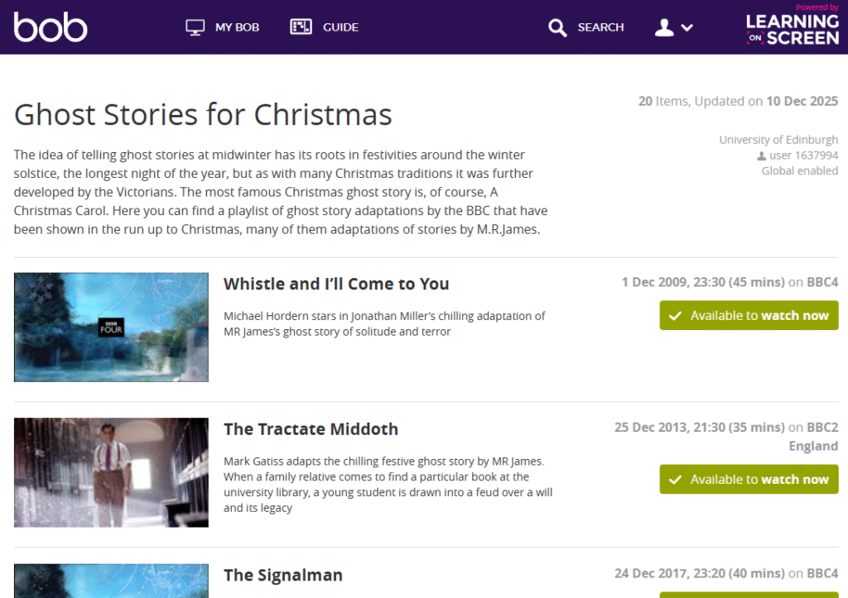Click The Signalman thumbnail

(x=111, y=581)
